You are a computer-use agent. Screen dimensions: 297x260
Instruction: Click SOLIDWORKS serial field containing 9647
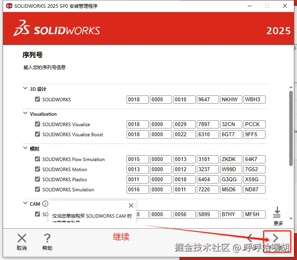pyautogui.click(x=208, y=99)
